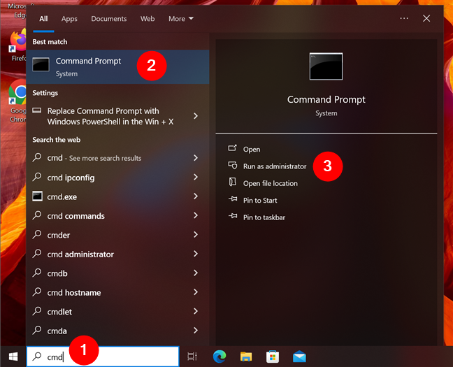This screenshot has height=367, width=453.
Task: Switch to the Documents tab
Action: pyautogui.click(x=109, y=19)
